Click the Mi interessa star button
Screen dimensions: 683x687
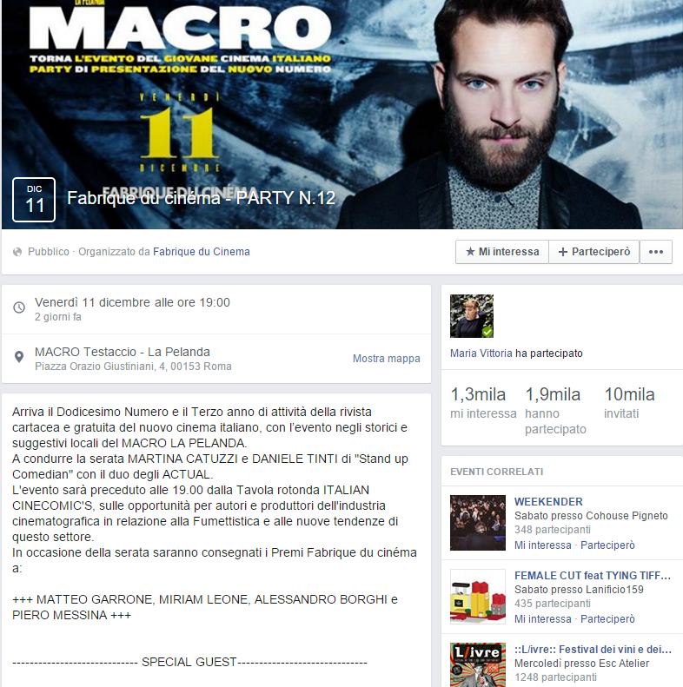tap(502, 252)
